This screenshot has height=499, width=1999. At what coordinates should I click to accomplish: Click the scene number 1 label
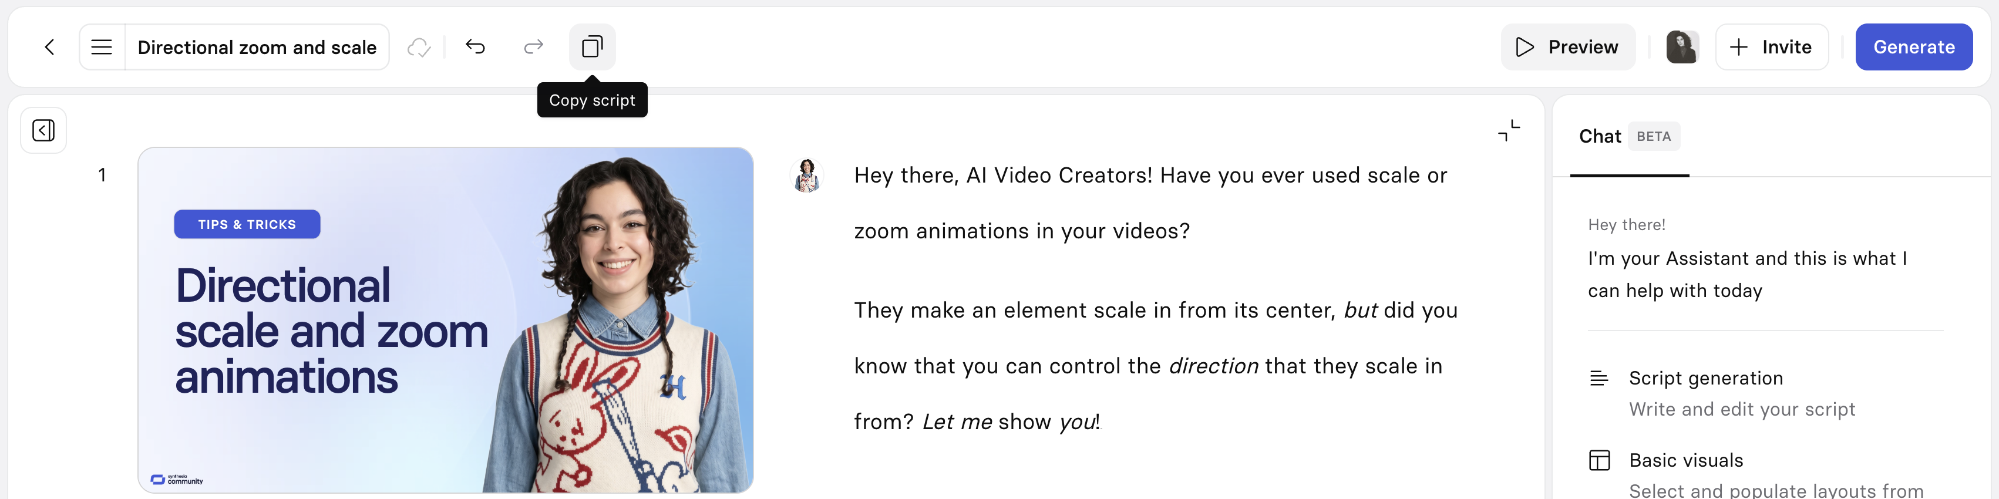coord(102,176)
